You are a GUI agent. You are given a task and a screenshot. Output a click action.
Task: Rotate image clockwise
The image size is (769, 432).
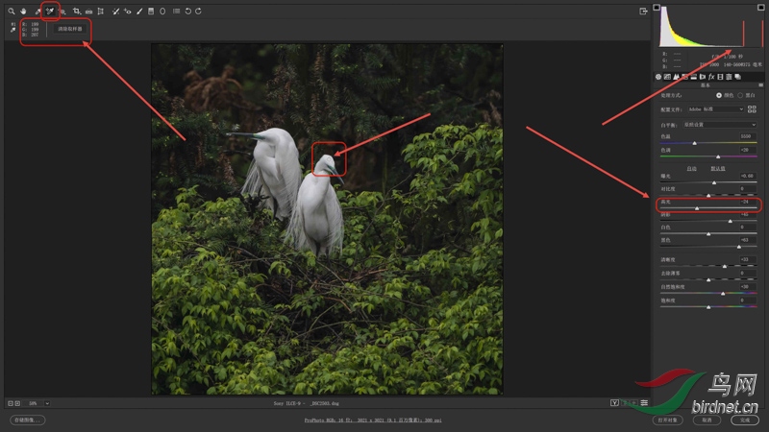198,12
